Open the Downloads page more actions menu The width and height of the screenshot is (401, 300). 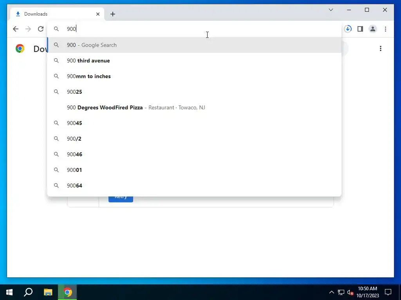point(381,48)
